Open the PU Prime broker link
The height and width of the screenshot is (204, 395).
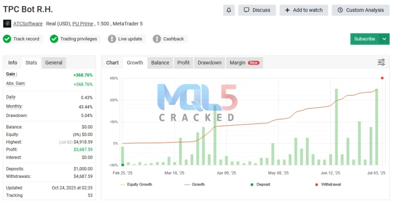[x=83, y=24]
